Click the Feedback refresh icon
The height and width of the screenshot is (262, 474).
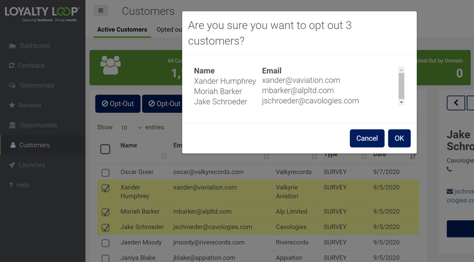point(12,66)
